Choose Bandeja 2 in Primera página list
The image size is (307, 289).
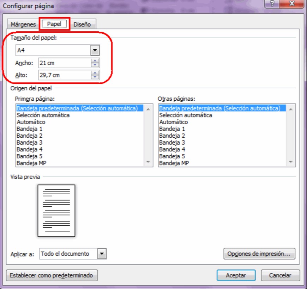(x=80, y=136)
